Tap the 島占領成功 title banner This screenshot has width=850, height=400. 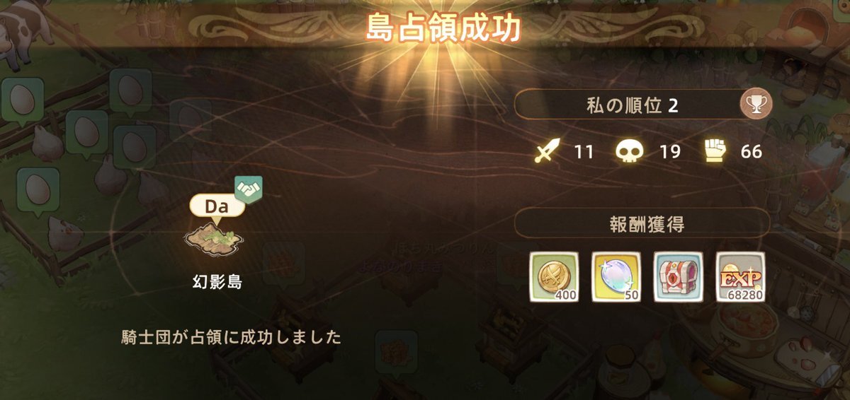pyautogui.click(x=443, y=28)
